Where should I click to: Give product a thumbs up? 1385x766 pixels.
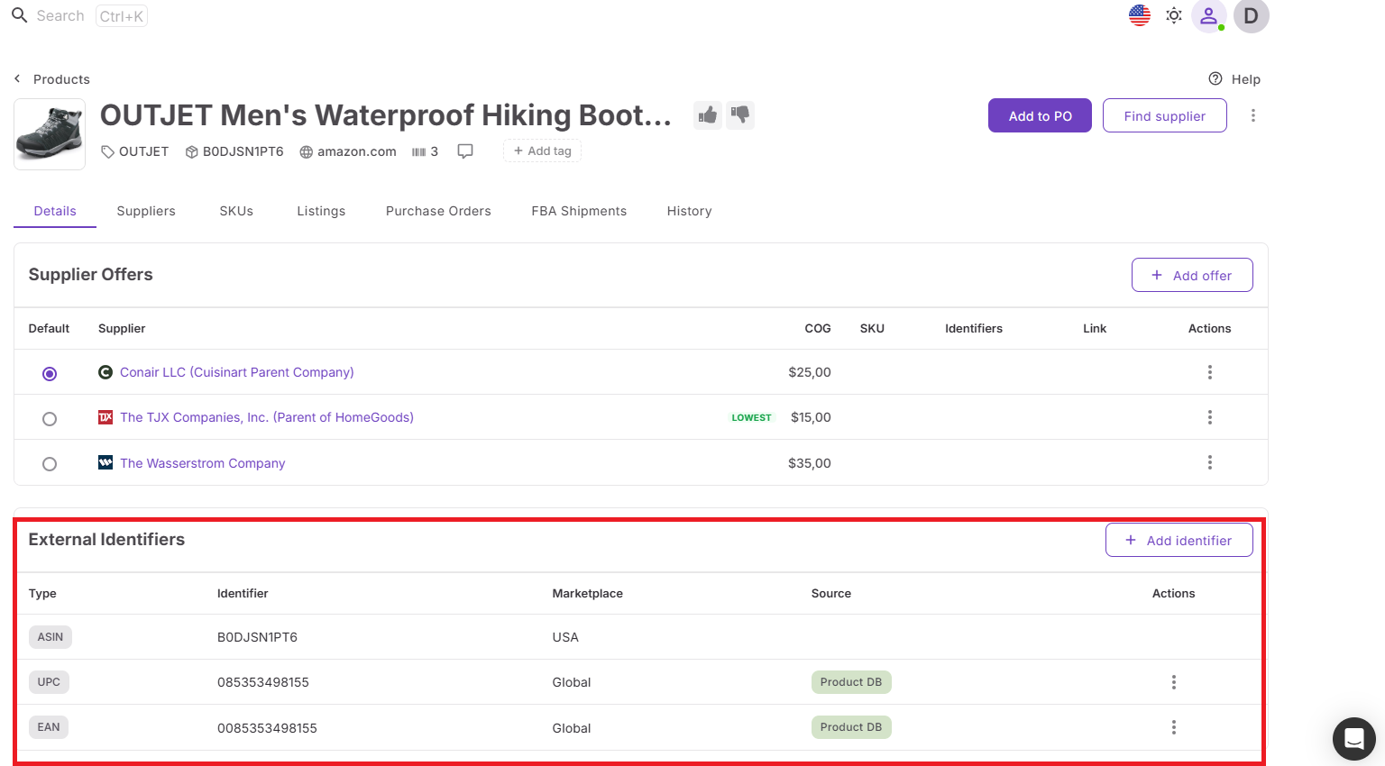[708, 115]
